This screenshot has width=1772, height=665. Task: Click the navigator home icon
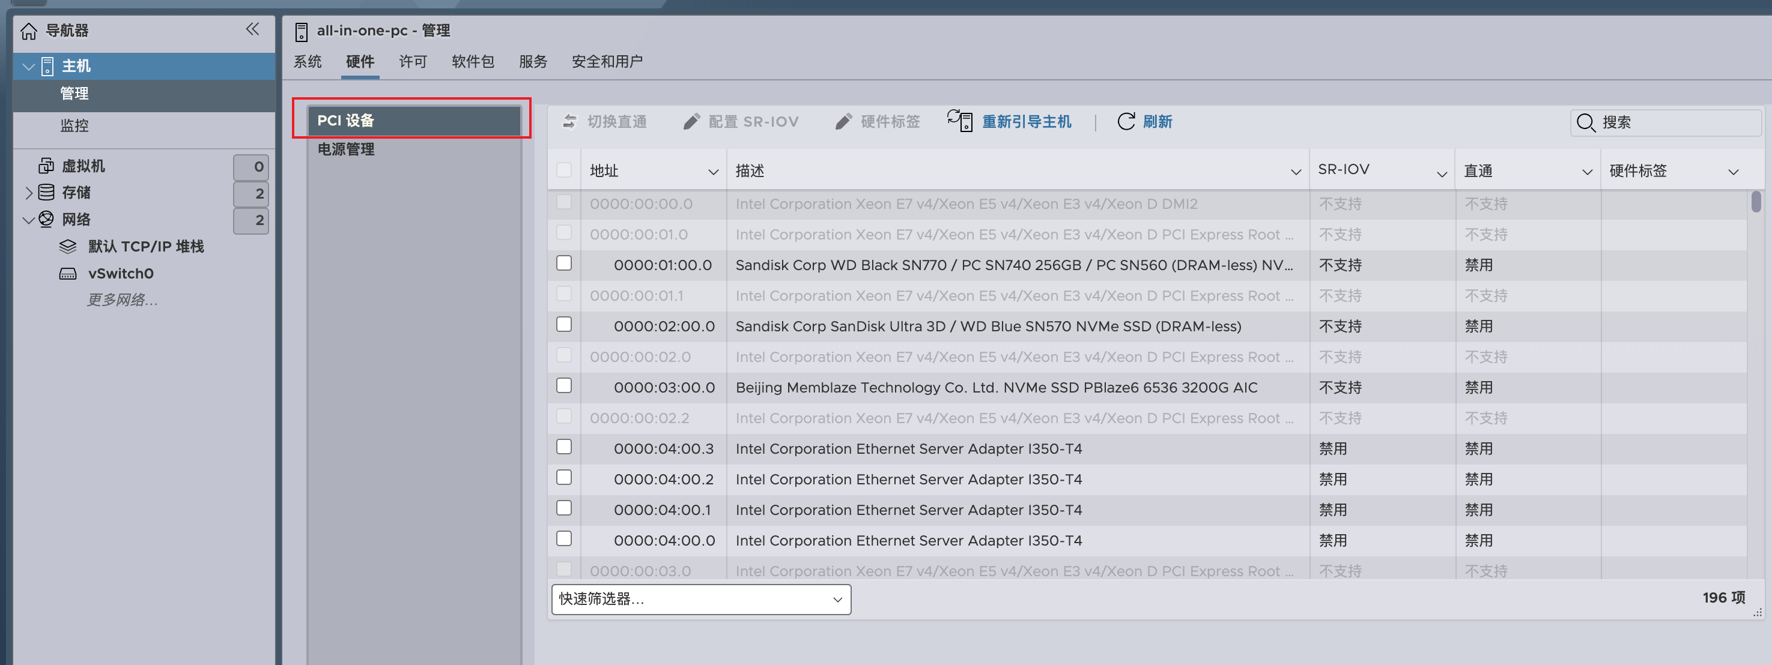click(x=29, y=31)
